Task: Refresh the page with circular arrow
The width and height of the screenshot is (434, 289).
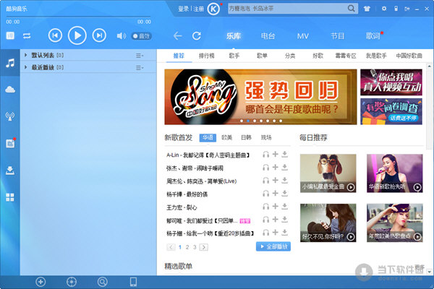Action: click(x=197, y=35)
